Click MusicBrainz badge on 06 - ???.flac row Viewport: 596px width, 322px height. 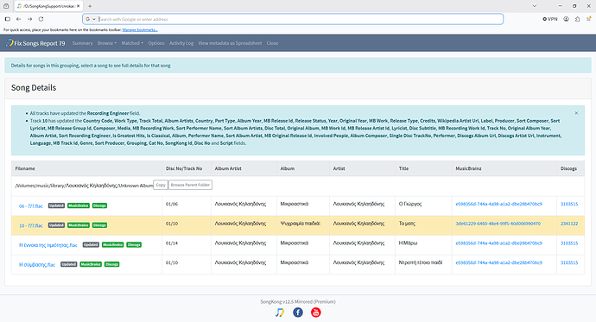click(x=79, y=205)
